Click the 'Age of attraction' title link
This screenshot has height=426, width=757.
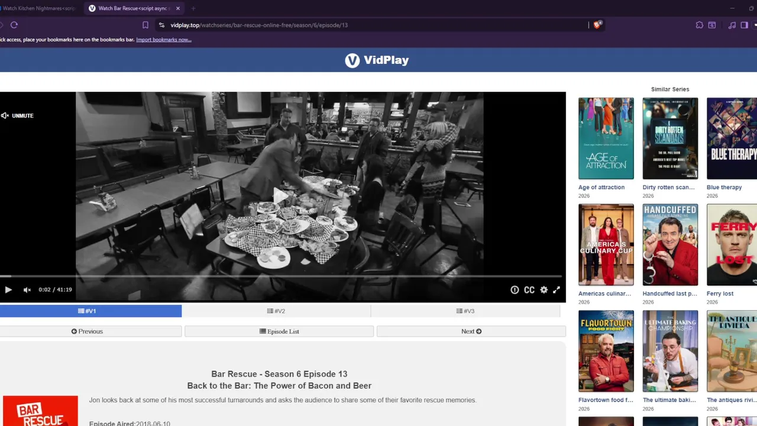pyautogui.click(x=601, y=188)
